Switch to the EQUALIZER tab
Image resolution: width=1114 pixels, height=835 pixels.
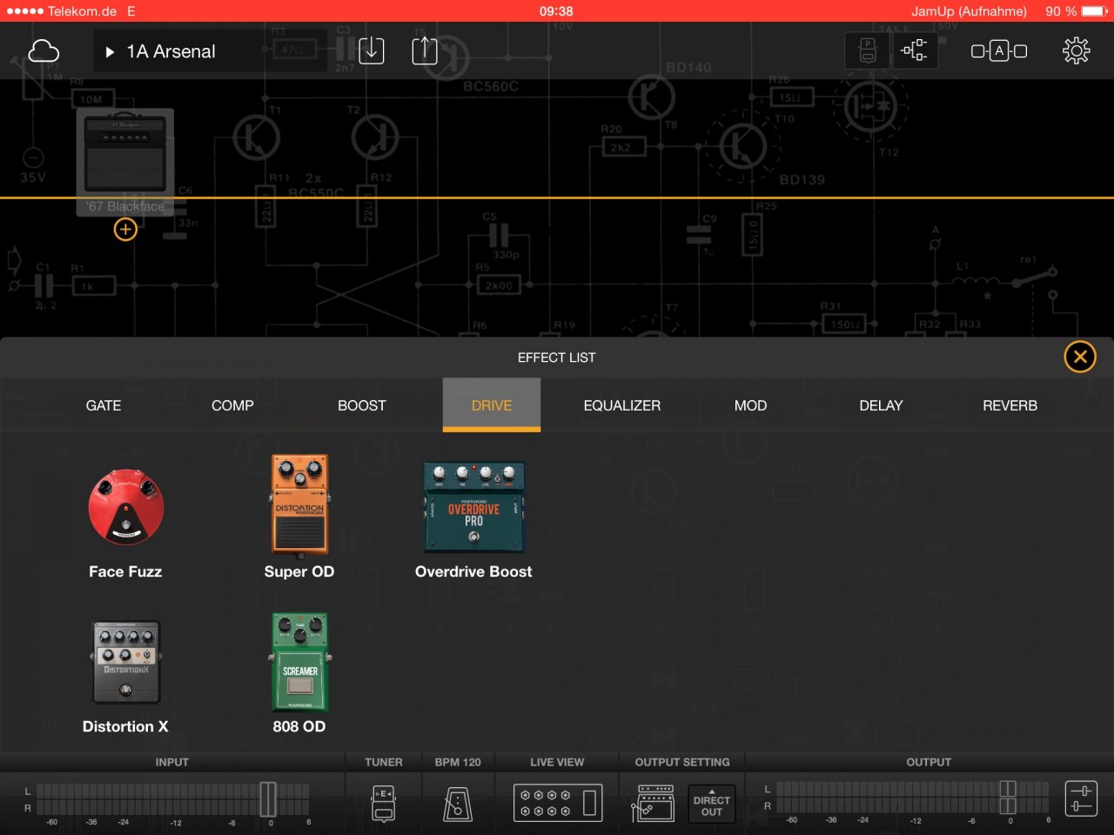[x=622, y=405]
